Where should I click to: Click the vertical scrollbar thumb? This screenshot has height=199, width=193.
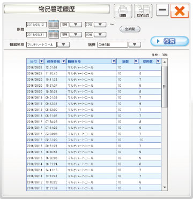tap(165, 87)
